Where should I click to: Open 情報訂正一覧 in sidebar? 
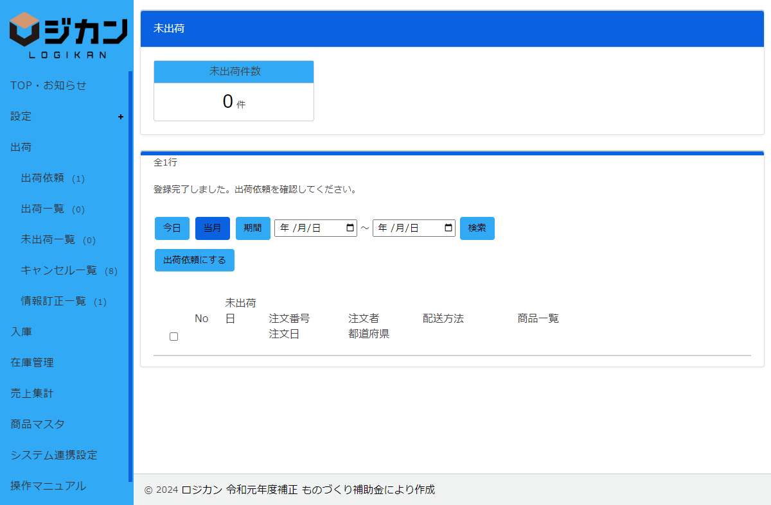coord(53,301)
